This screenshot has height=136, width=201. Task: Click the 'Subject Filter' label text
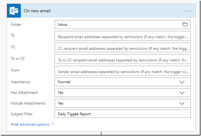[22, 114]
